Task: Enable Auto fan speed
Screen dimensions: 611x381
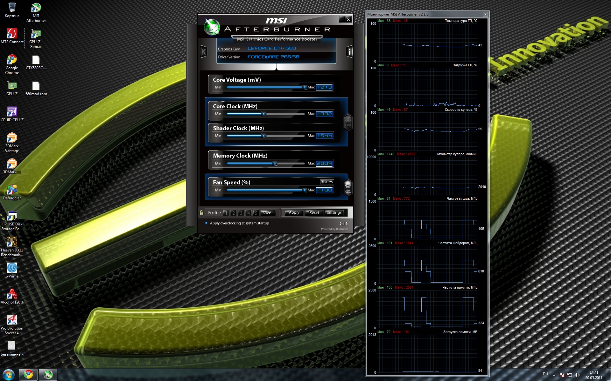Action: click(x=327, y=182)
